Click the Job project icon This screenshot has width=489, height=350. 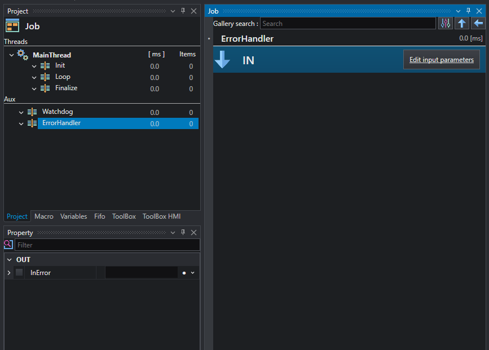coord(12,25)
